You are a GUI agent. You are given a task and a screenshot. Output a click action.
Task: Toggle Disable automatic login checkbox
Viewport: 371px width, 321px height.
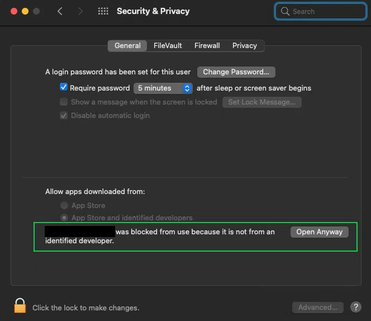(x=64, y=115)
